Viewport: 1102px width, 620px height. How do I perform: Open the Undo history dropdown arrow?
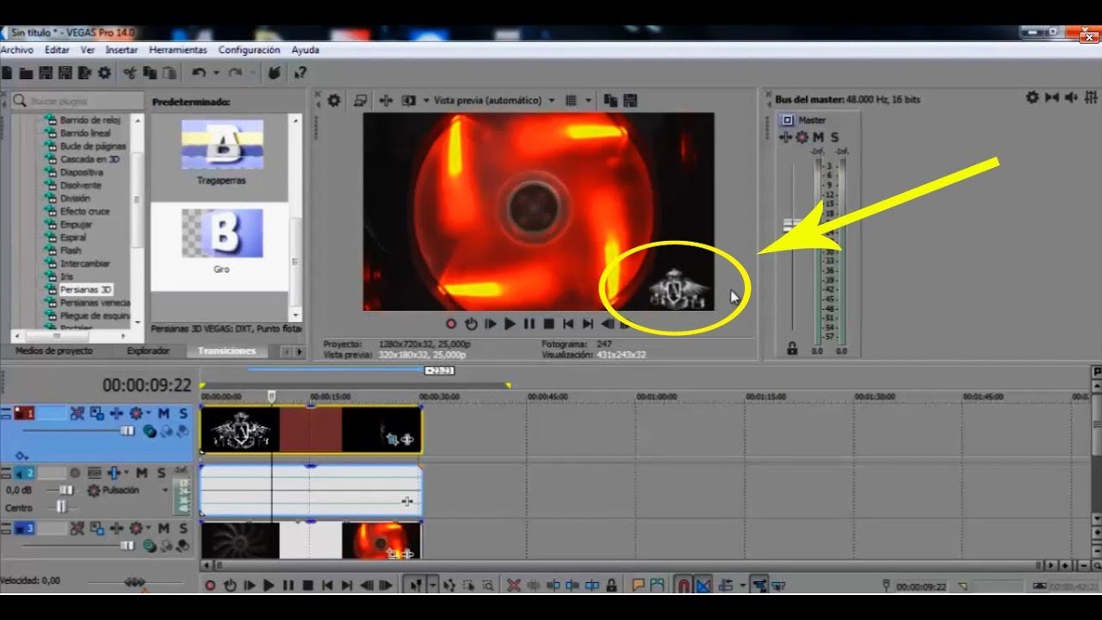pos(215,73)
